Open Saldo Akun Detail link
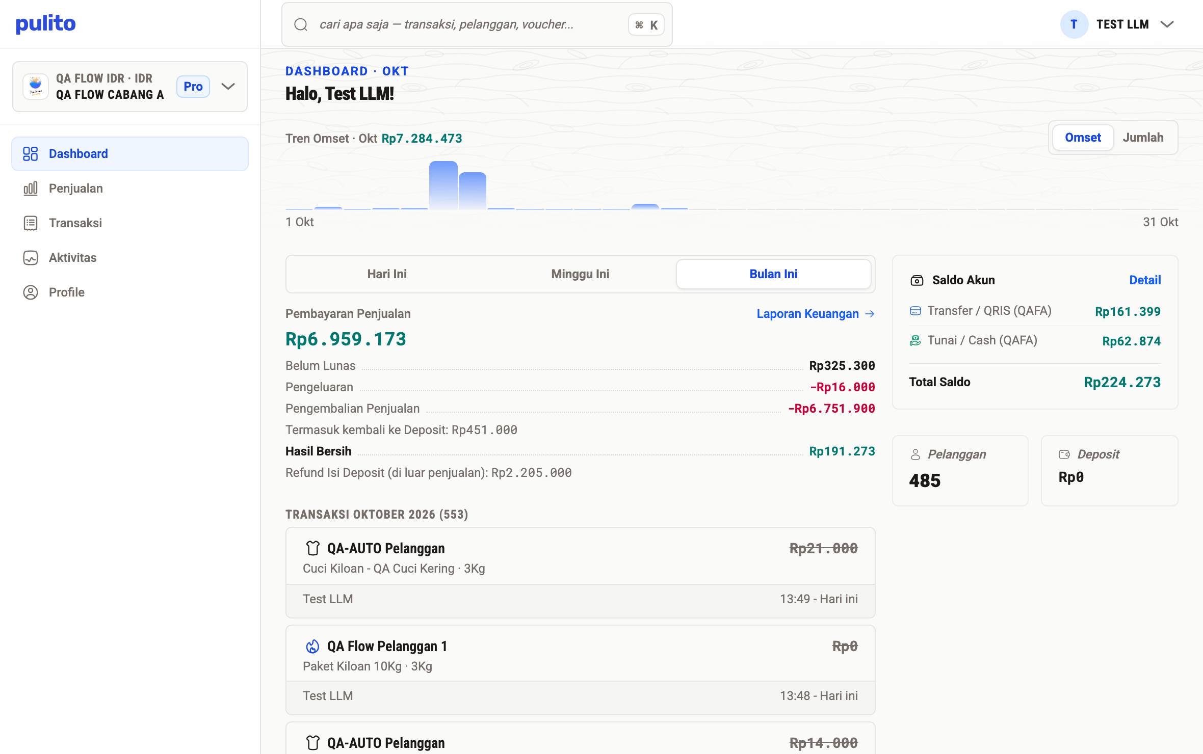Screen dimensions: 1203x754 point(1145,280)
